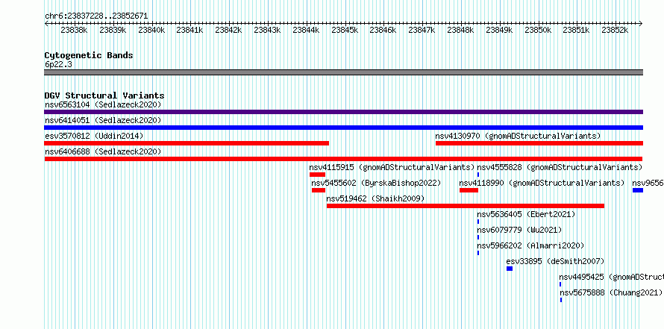
Task: Open the esv3570812 (Uddin2014) label
Action: coord(94,136)
